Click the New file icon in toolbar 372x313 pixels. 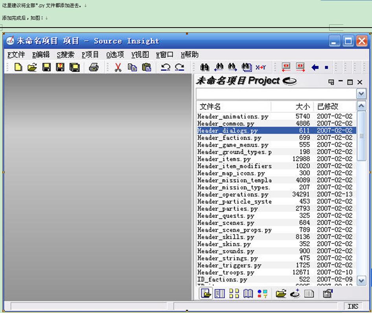coord(18,67)
